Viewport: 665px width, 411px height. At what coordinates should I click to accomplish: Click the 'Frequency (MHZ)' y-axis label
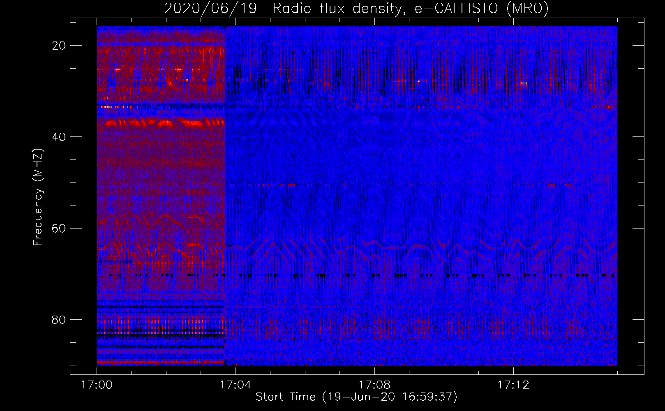pos(38,197)
